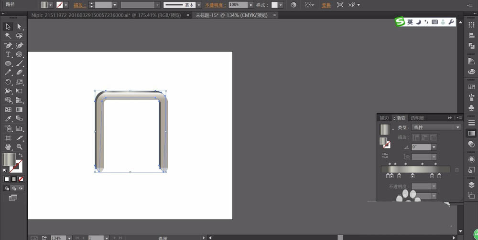Open the Swatches panel icon in dock
This screenshot has height=240, width=478.
click(x=471, y=87)
